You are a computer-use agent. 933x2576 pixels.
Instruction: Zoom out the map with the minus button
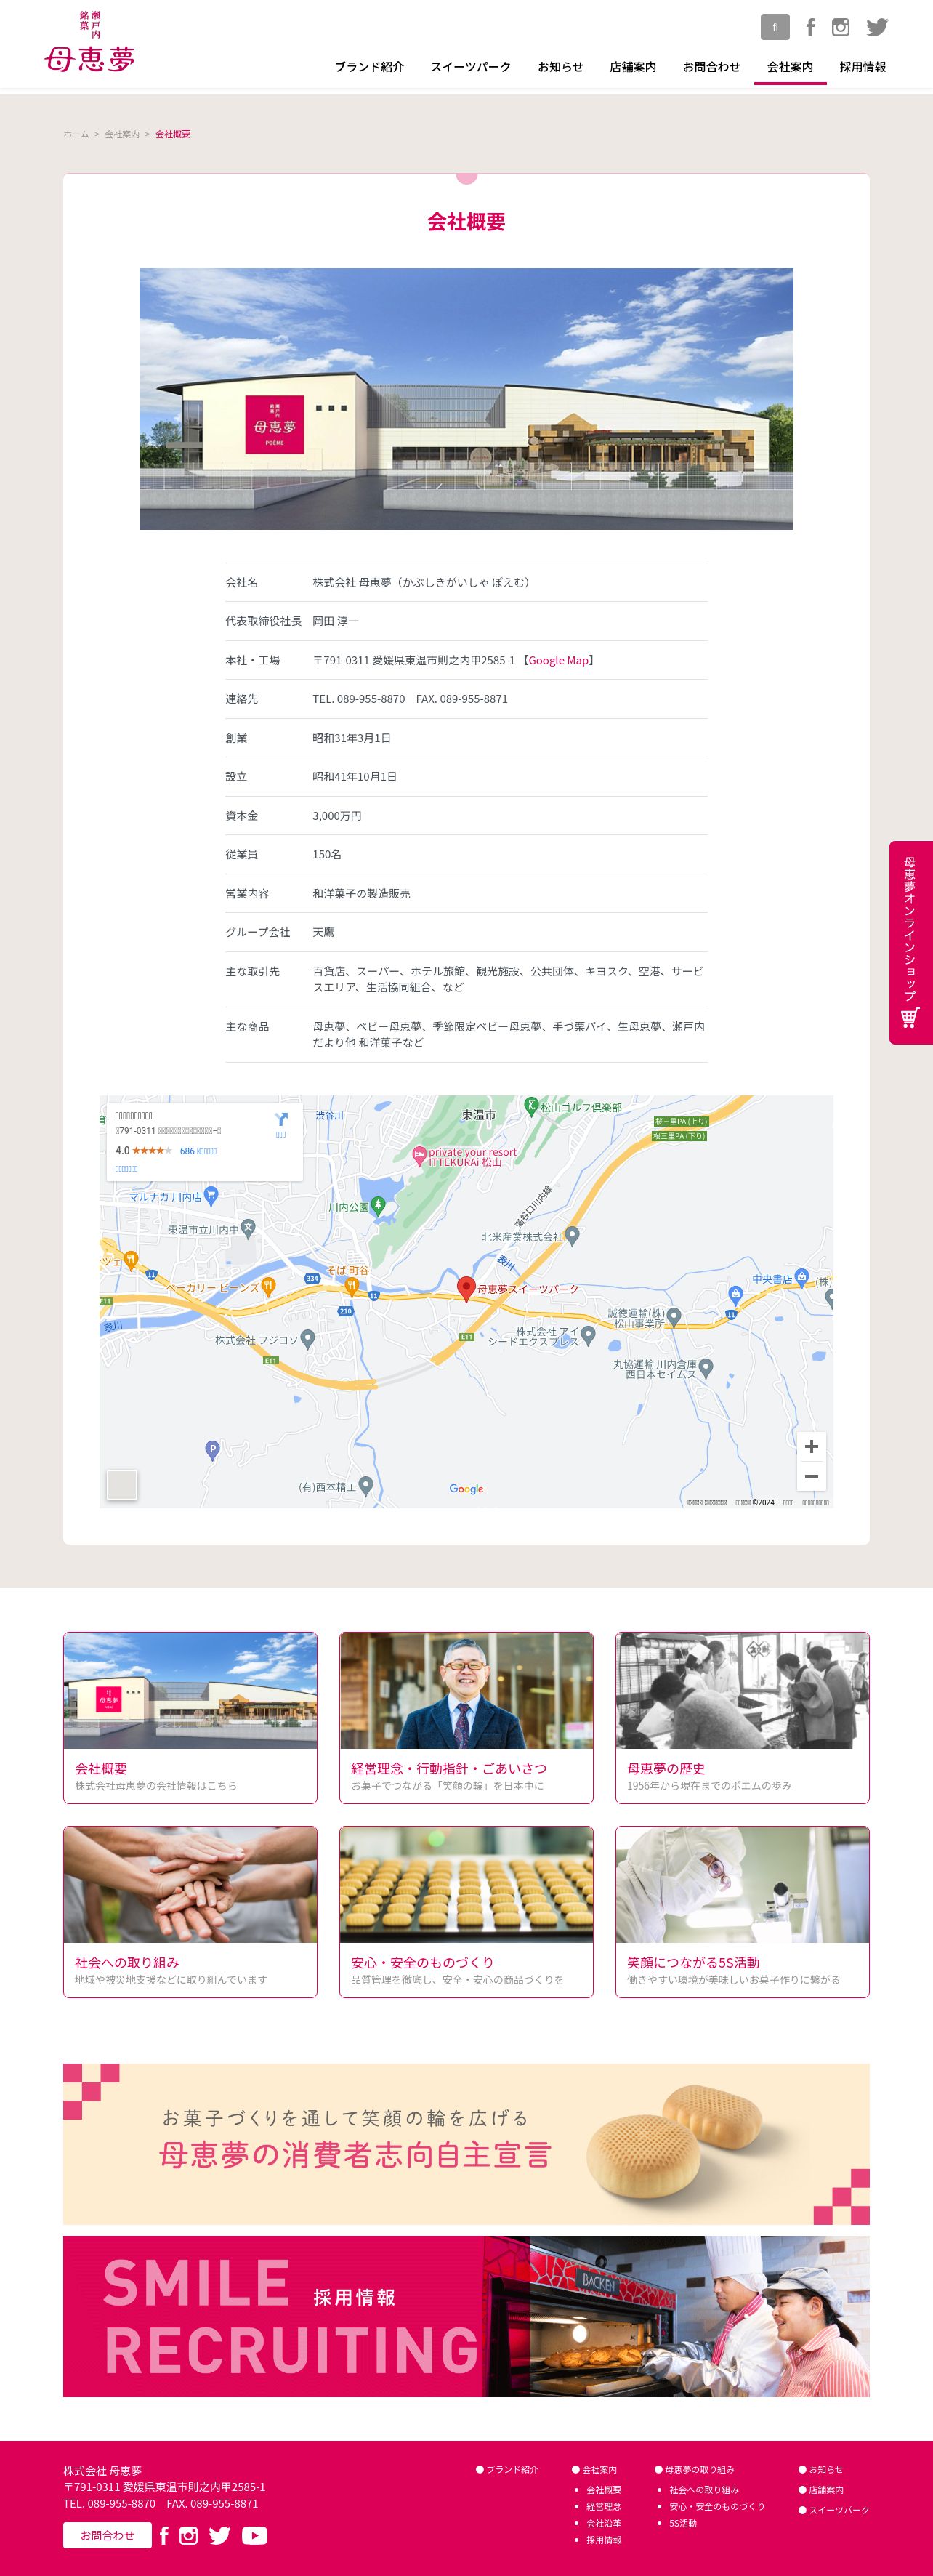click(811, 1476)
